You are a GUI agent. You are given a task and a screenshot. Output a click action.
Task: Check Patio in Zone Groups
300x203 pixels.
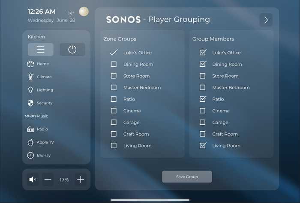[x=114, y=99]
